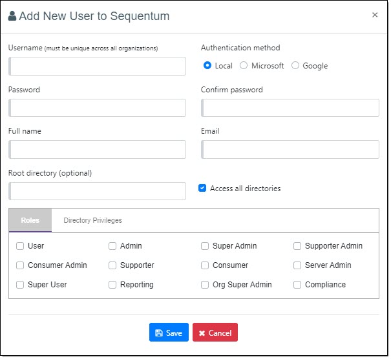Open the Directory Privileges tab
This screenshot has height=359, width=391.
point(93,221)
